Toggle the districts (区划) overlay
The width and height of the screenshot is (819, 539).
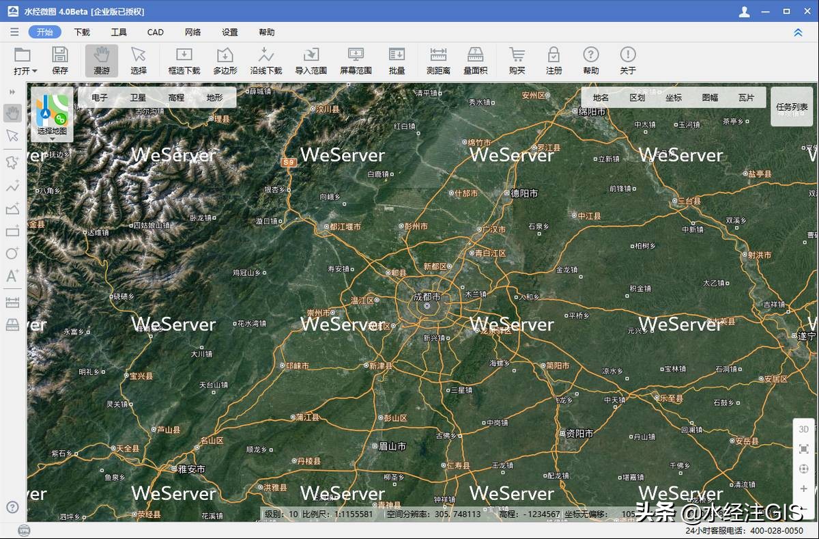[637, 98]
